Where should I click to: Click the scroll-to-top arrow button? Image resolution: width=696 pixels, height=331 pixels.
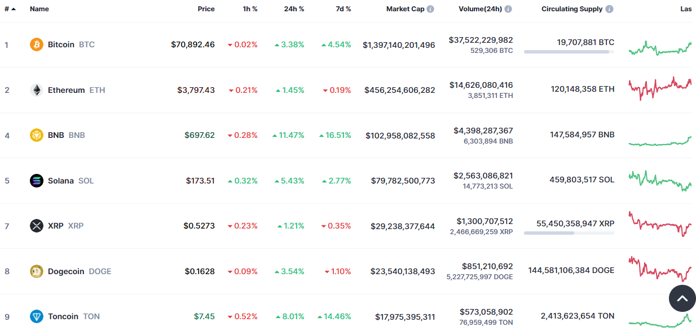pos(682,298)
